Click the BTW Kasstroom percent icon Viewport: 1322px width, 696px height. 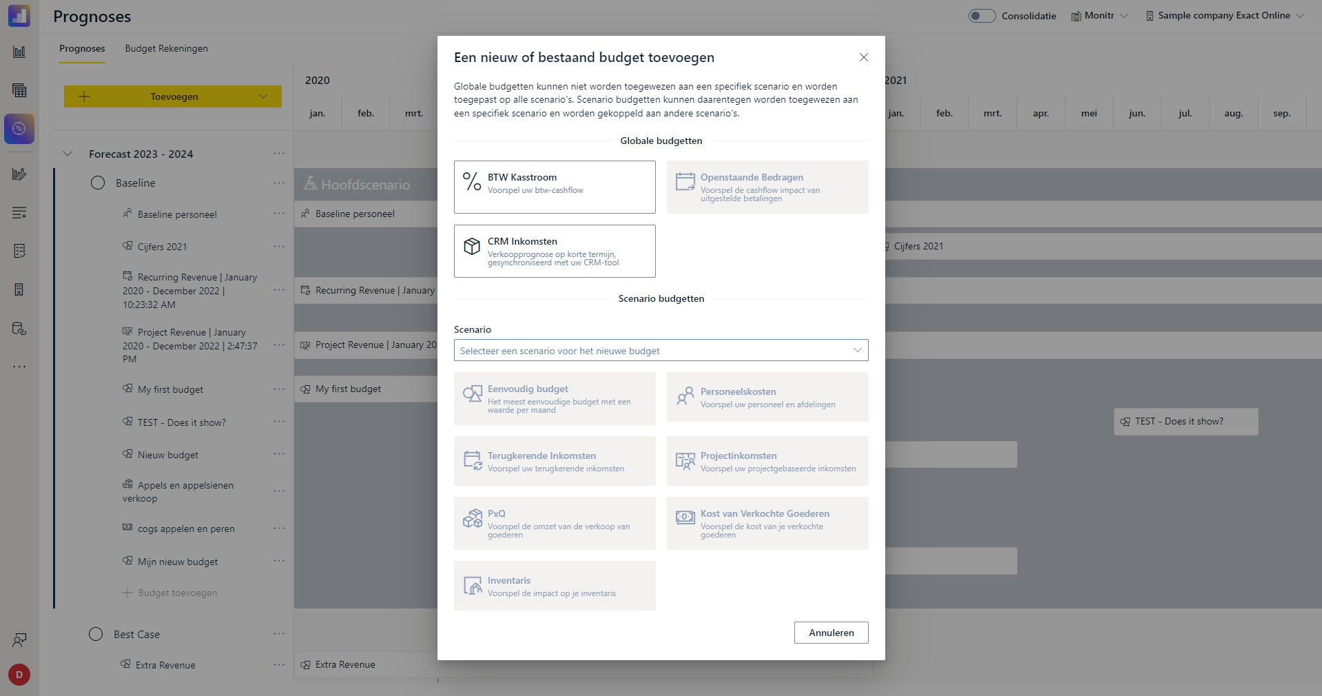click(x=472, y=181)
